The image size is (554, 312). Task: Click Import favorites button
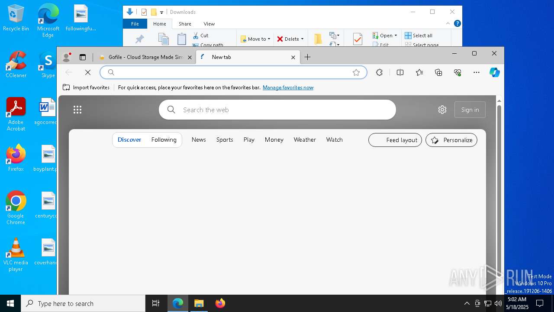[86, 88]
